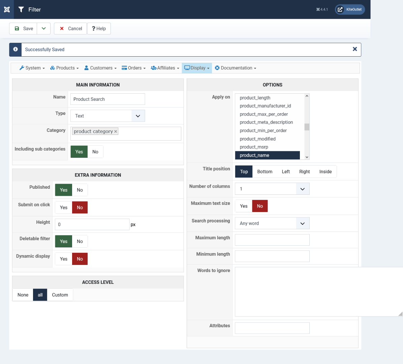This screenshot has width=403, height=364.
Task: Select None access level
Action: pyautogui.click(x=23, y=295)
